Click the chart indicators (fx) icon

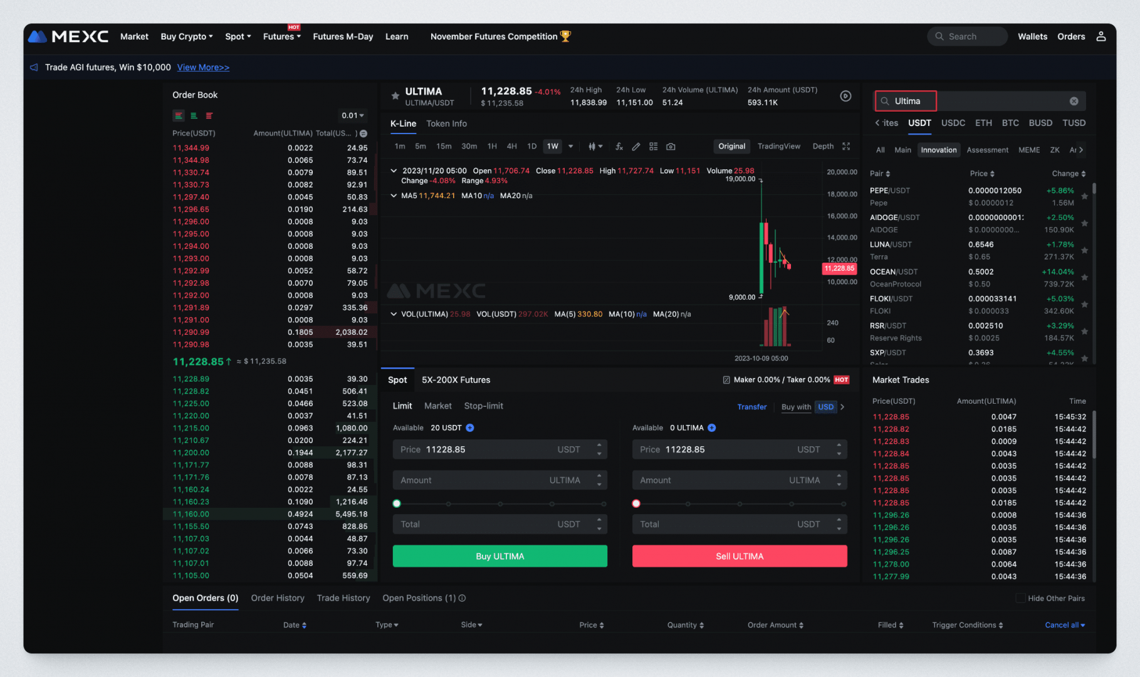pyautogui.click(x=619, y=147)
